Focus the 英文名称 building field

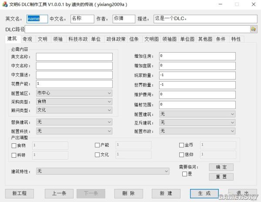pos(74,57)
